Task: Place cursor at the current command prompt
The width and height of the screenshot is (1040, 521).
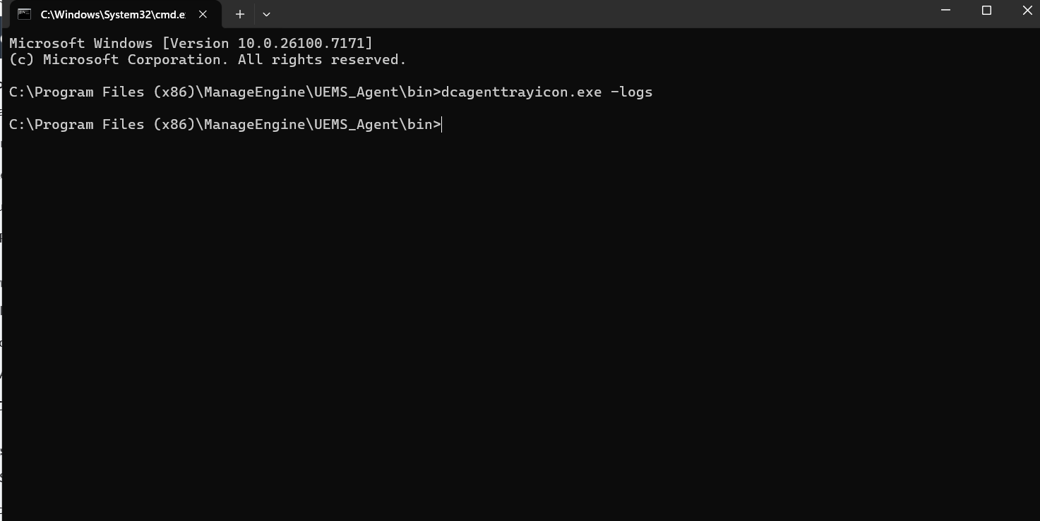Action: [x=443, y=125]
